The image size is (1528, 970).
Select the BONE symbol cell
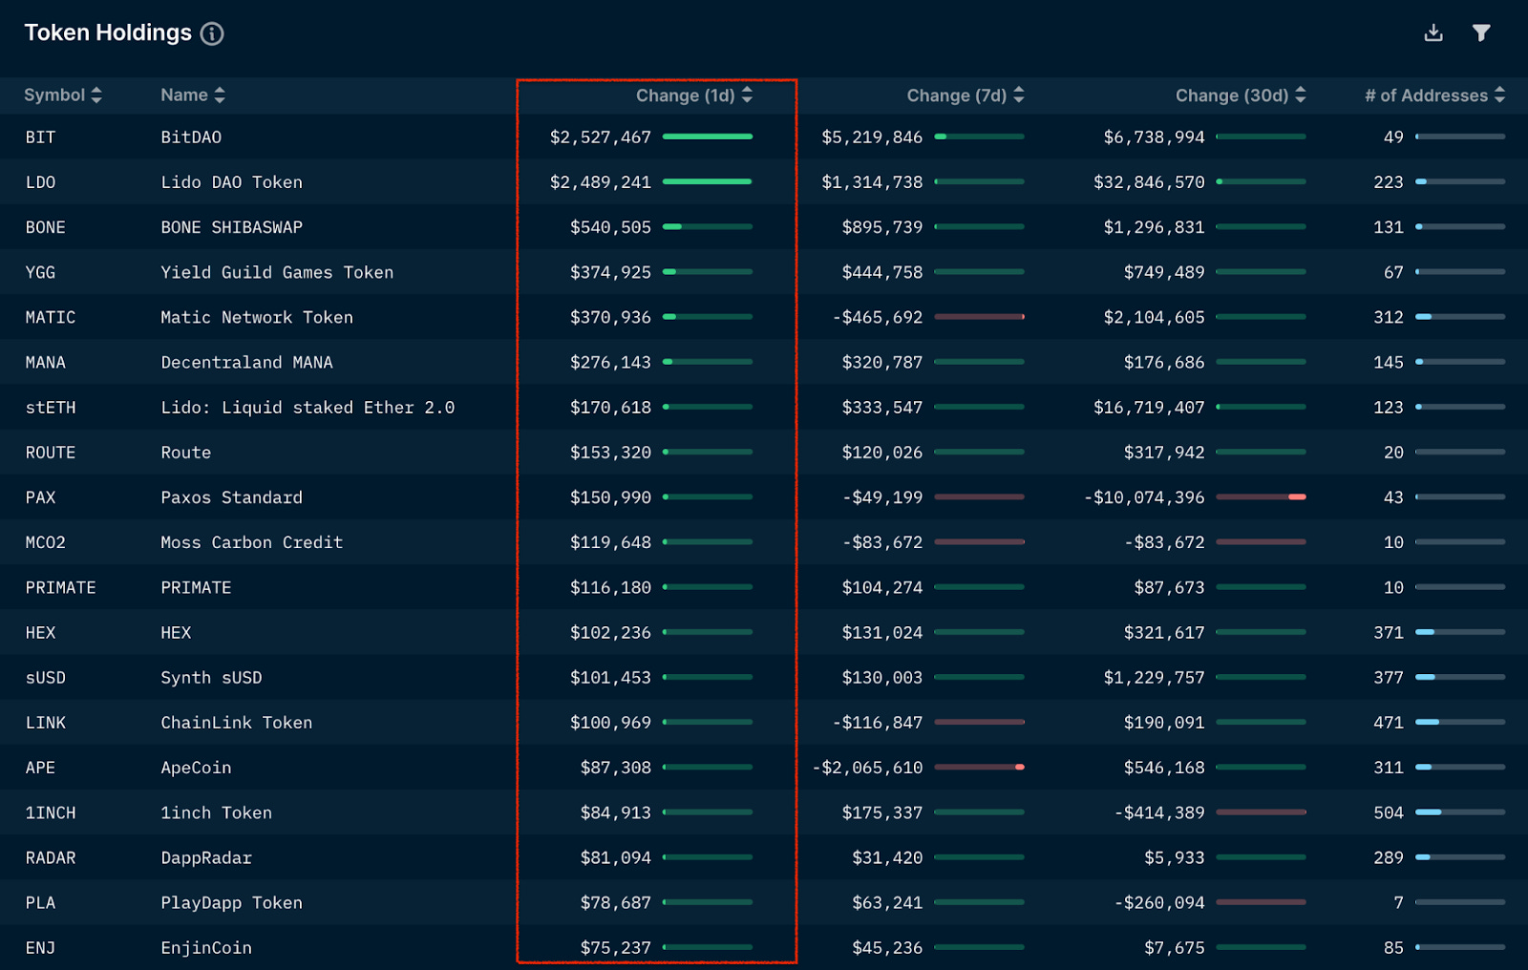[46, 227]
